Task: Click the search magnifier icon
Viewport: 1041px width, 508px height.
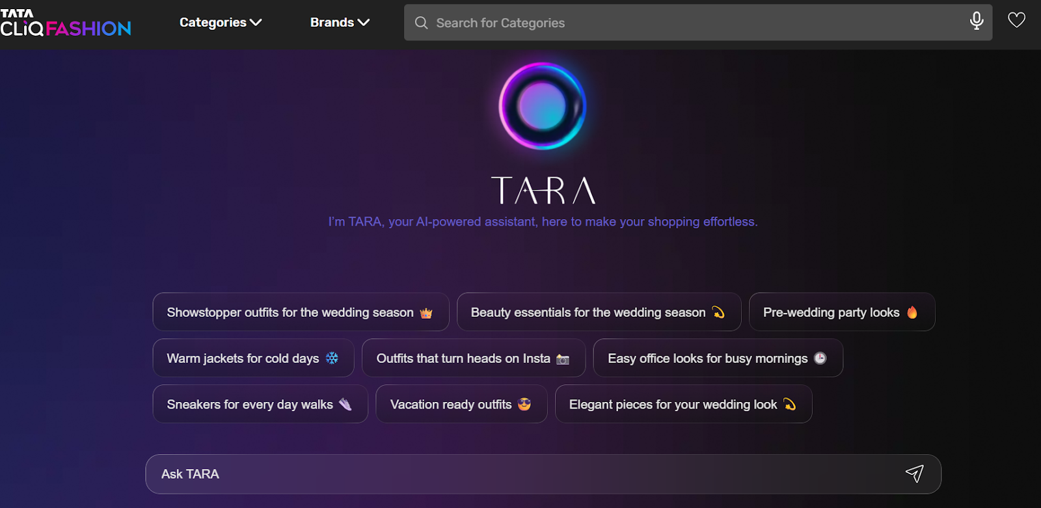Action: 421,23
